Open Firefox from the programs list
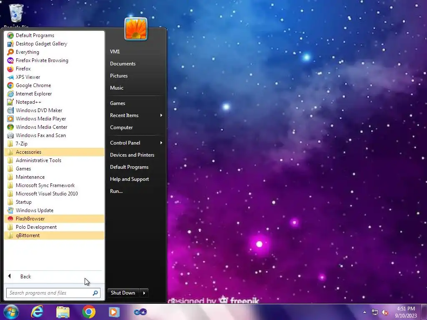Image resolution: width=427 pixels, height=320 pixels. click(x=54, y=69)
